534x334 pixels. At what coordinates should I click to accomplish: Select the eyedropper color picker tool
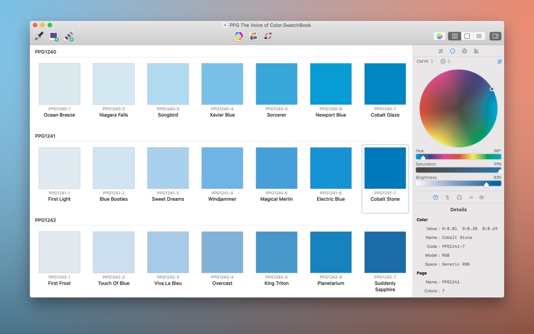(x=39, y=37)
